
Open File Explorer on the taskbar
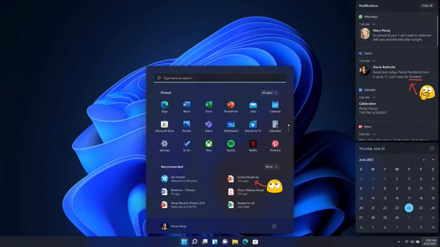point(235,242)
